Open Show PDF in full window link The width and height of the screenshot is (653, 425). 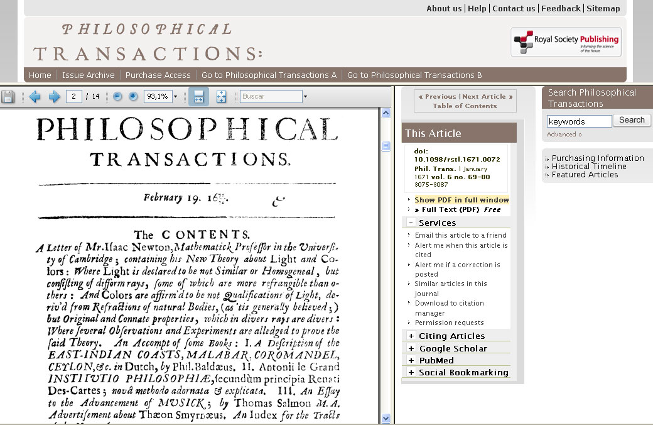click(x=461, y=200)
